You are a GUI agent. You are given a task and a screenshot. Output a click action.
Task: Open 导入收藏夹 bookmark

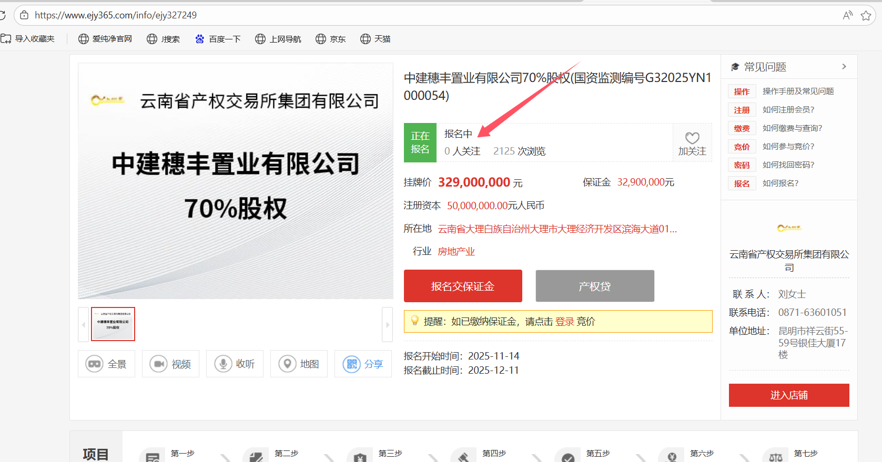[x=28, y=39]
